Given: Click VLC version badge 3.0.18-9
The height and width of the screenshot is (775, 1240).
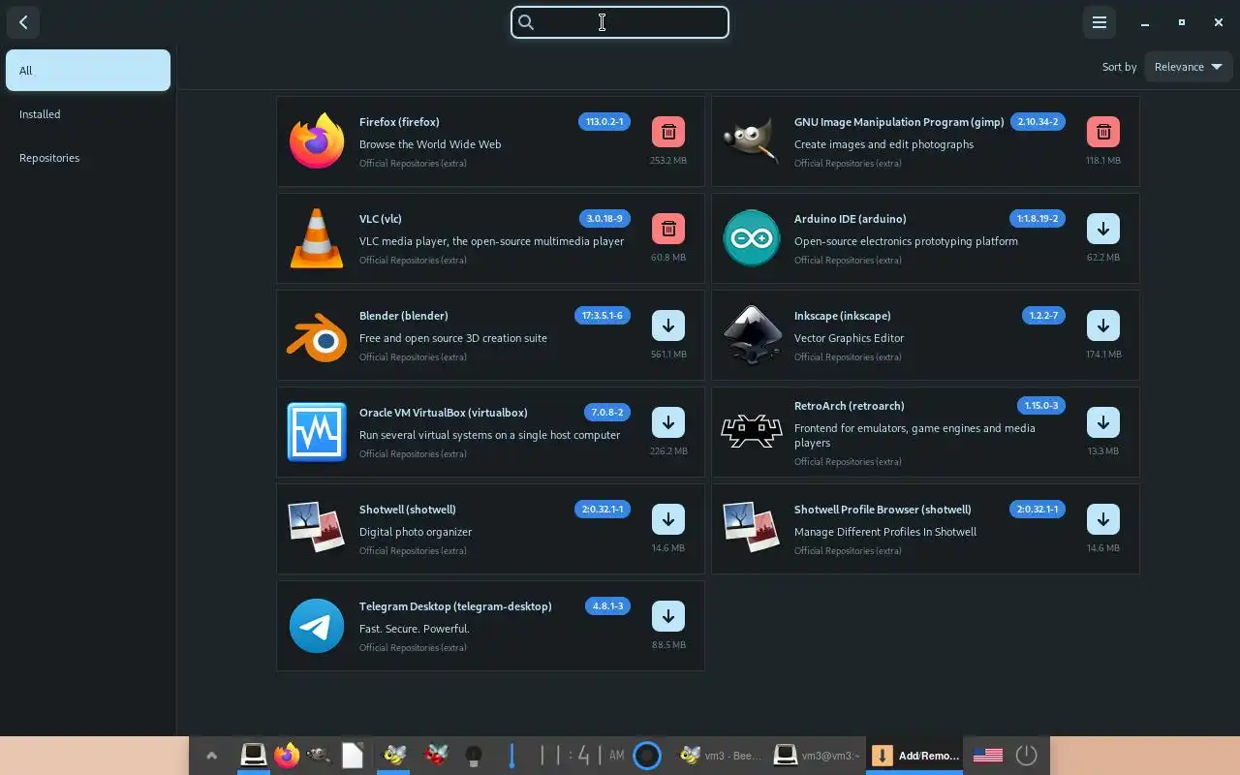Looking at the screenshot, I should click(605, 219).
